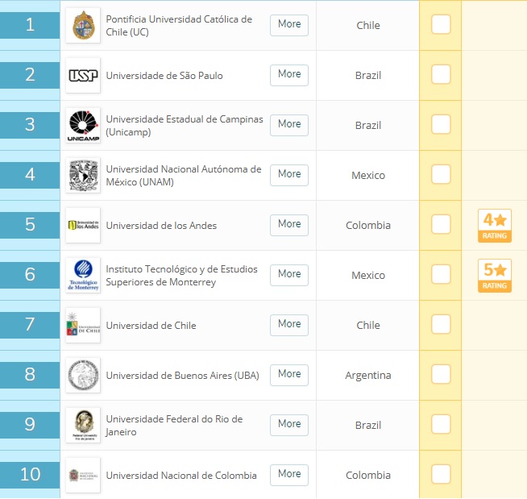Tick the checkbox for Universidad de los Andes
The image size is (527, 499).
pyautogui.click(x=441, y=225)
